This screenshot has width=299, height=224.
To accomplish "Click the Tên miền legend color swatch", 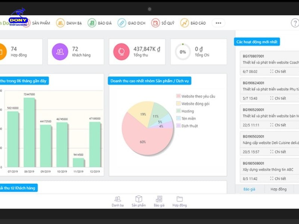I will pos(178,118).
